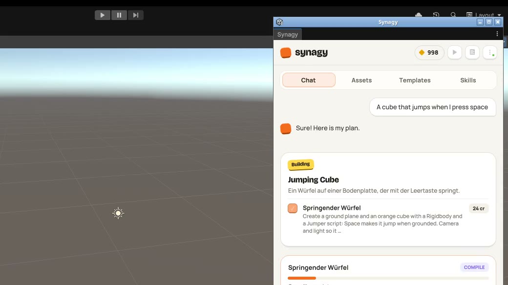The image size is (508, 285).
Task: Click the orange Synagy logo
Action: 285,53
